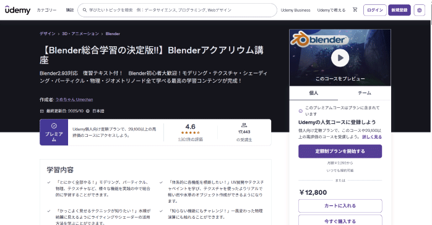The image size is (432, 225).
Task: Go to デザイン breadcrumb
Action: 48,34
